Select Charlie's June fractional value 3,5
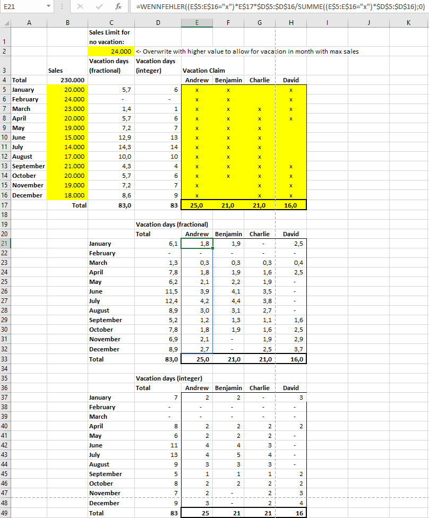429x518 pixels. (260, 291)
